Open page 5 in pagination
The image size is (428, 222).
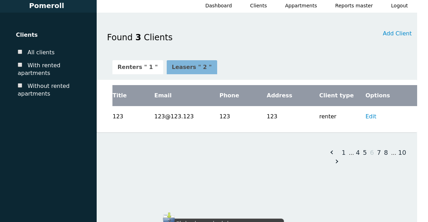point(365,153)
